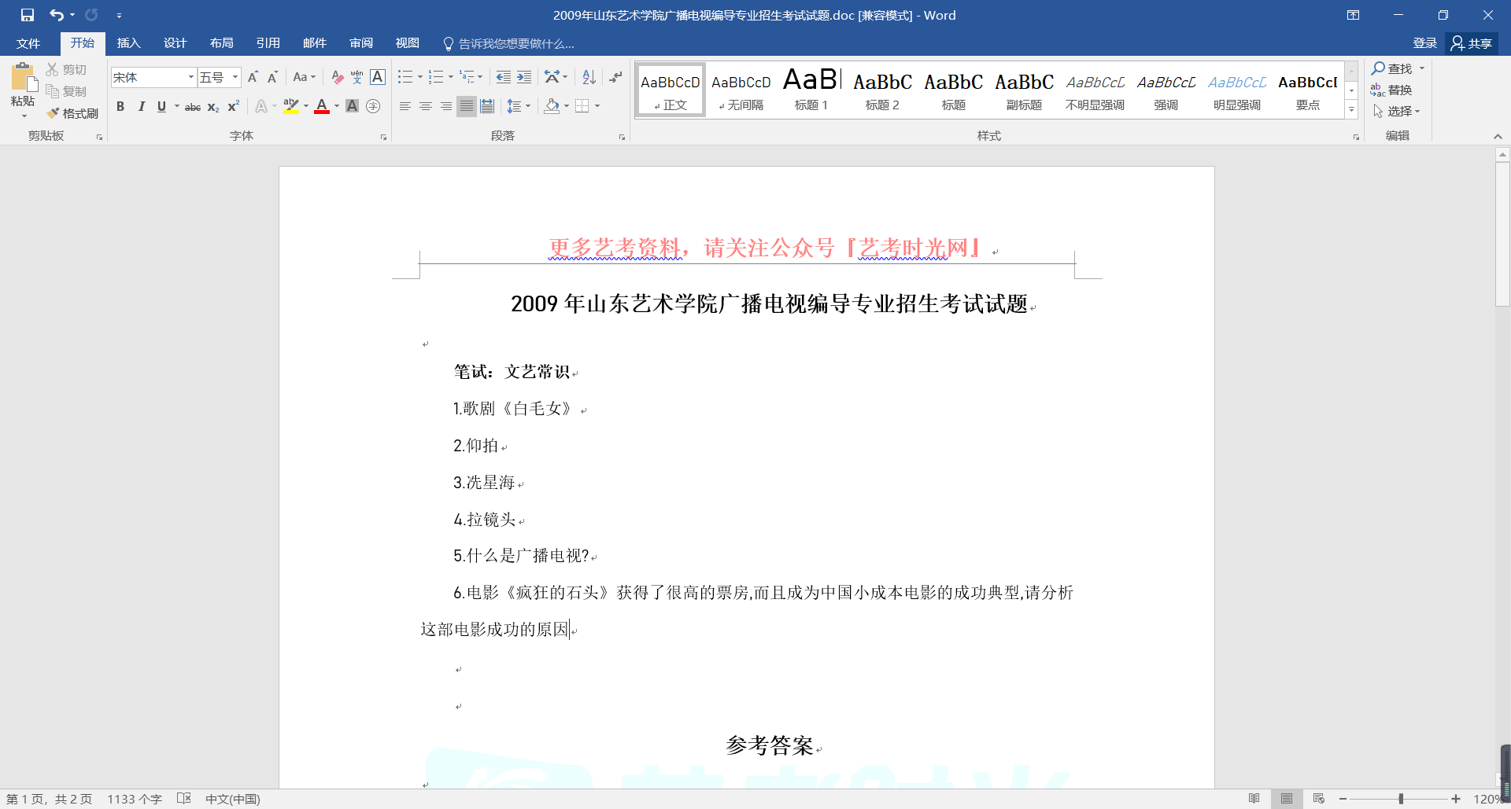Click the Save icon in quick access toolbar
This screenshot has height=809, width=1511.
(x=28, y=15)
